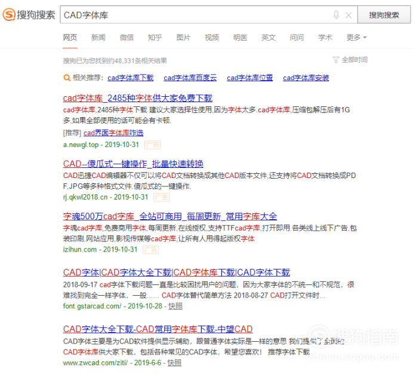This screenshot has height=377, width=413.
Task: Click the 全部时间 filter funnel icon
Action: [335, 60]
